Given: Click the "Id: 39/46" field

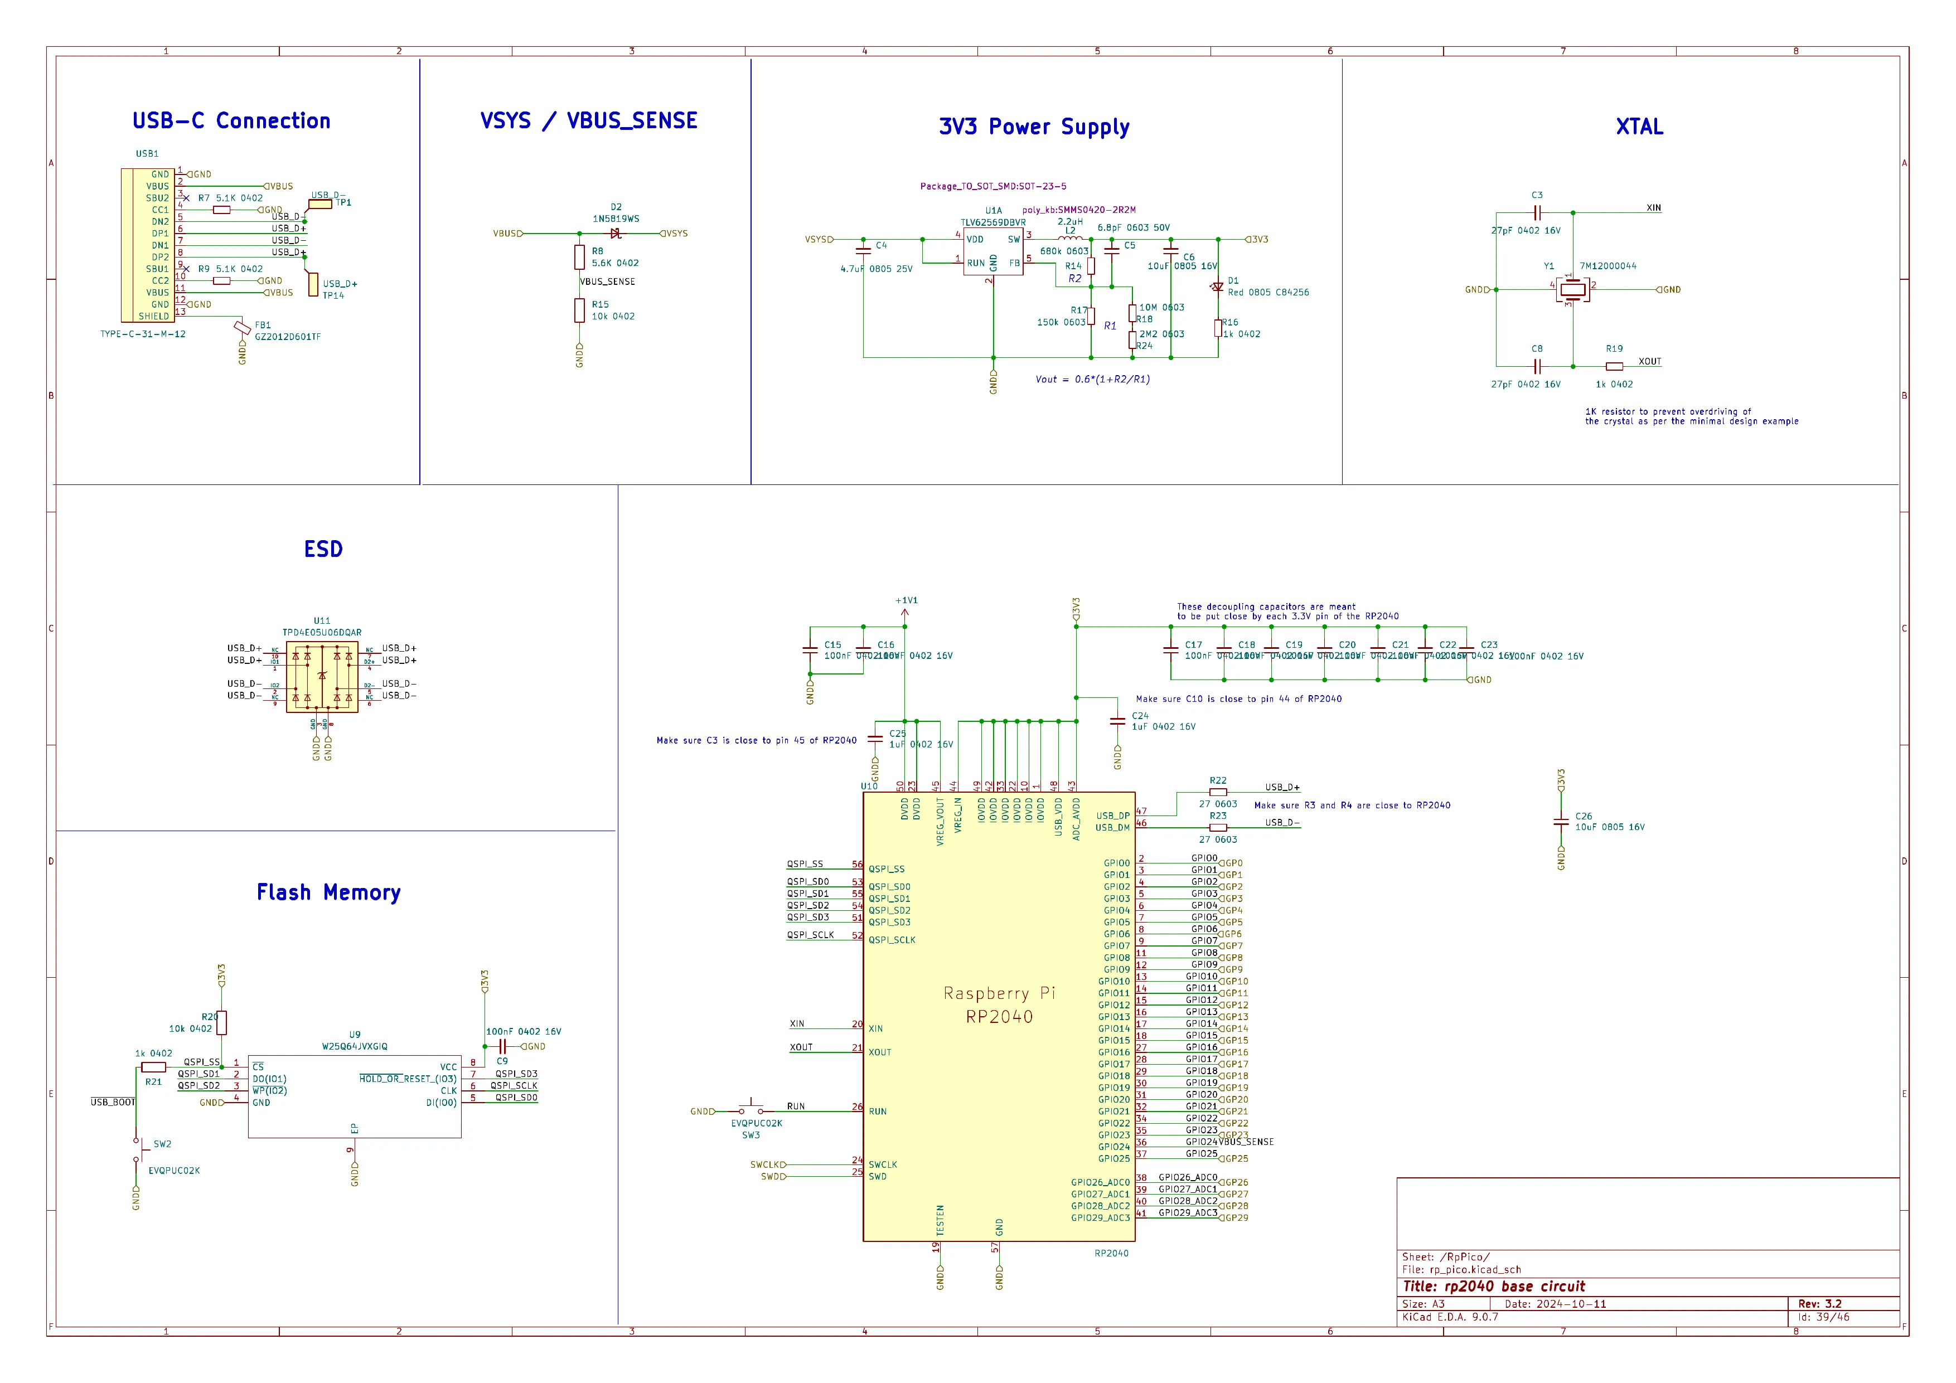Looking at the screenshot, I should 1824,1317.
